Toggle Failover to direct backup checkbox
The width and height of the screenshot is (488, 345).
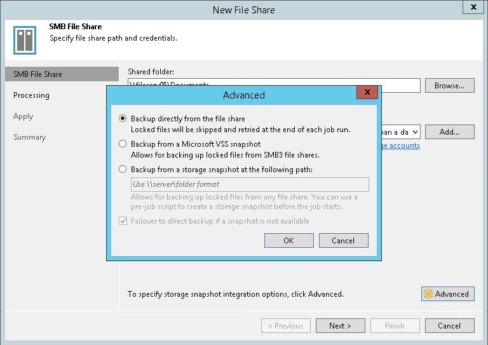(123, 221)
